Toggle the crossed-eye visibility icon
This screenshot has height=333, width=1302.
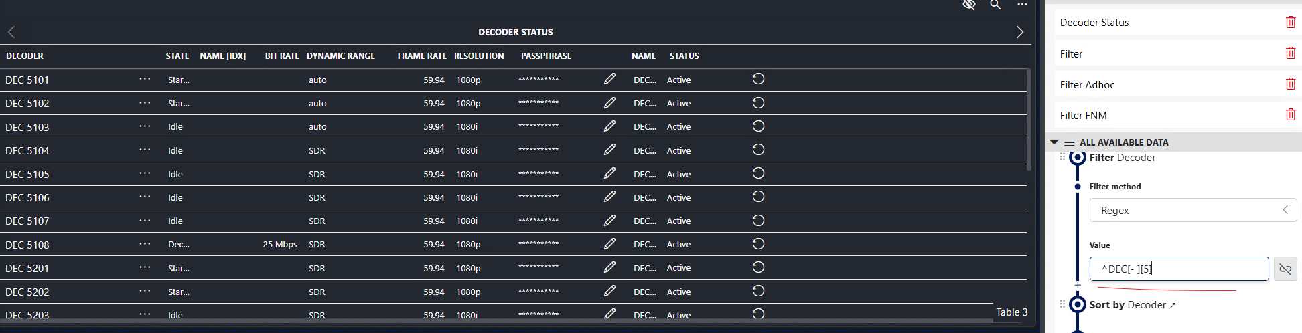[x=969, y=5]
